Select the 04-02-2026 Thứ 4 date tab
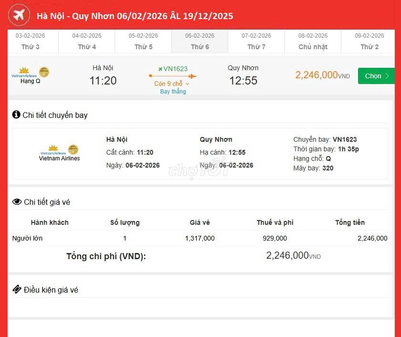The image size is (401, 337). pyautogui.click(x=87, y=41)
